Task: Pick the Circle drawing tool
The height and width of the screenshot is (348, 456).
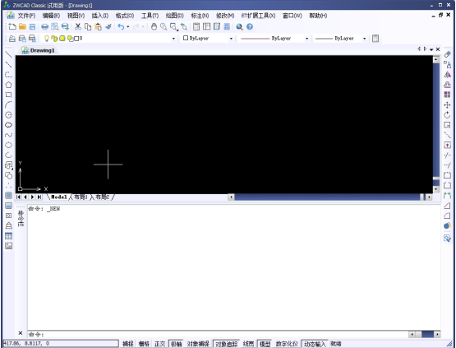Action: (8, 114)
